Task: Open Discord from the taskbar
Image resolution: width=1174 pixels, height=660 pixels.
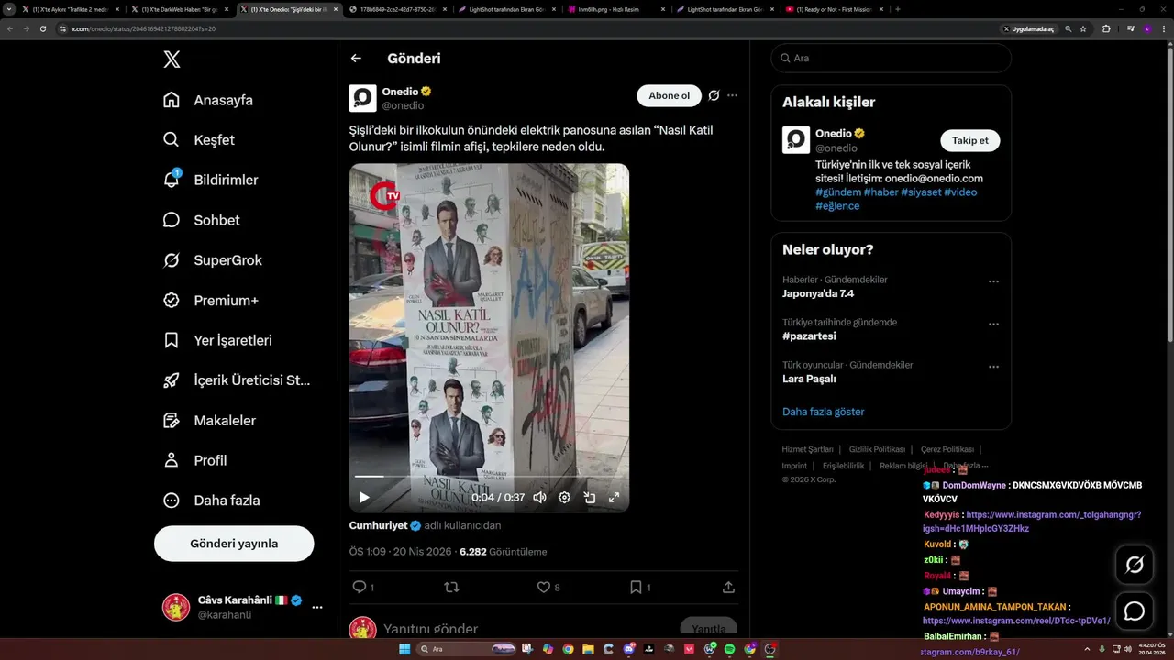Action: 628,649
